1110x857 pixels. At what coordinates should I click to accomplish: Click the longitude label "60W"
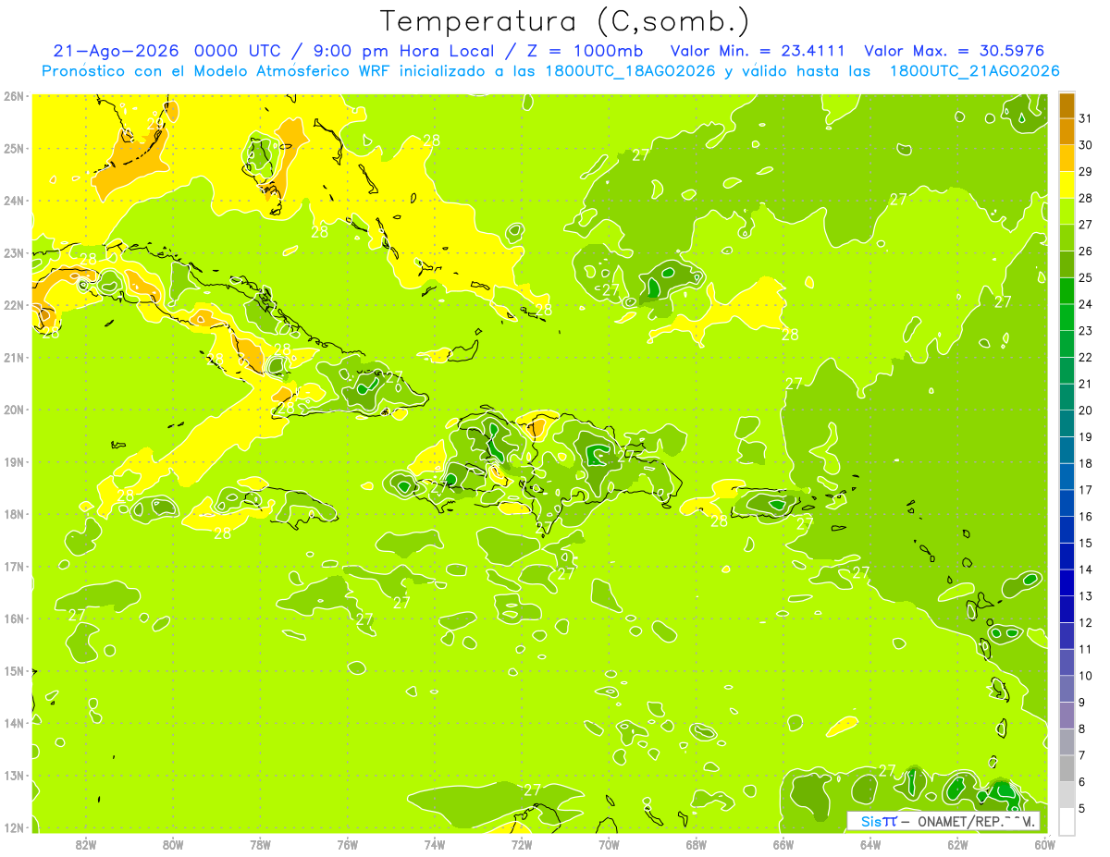click(1044, 844)
